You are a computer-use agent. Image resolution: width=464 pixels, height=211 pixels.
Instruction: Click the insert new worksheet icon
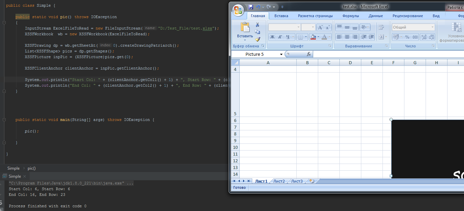point(312,181)
